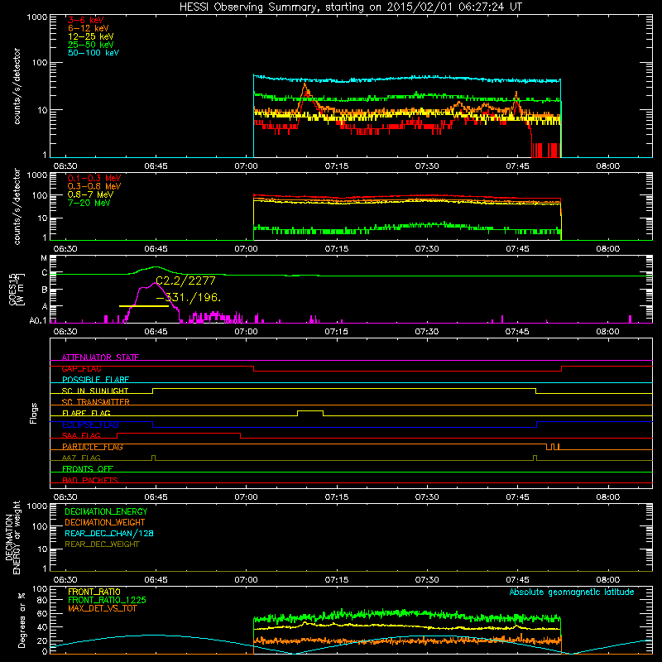Select the BAD_PACKETS flag label
This screenshot has width=662, height=662.
click(90, 480)
